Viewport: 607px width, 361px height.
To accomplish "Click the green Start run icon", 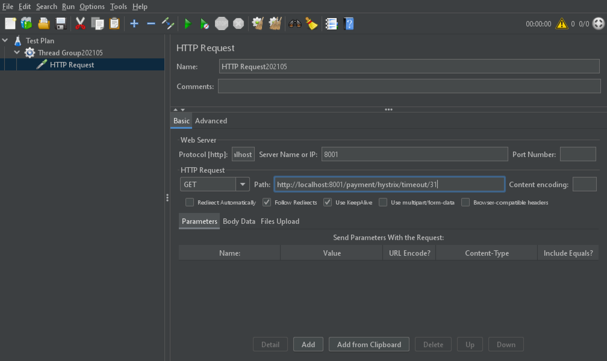I will 188,24.
